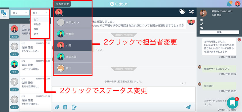Open the clipboard template icon
Viewport: 242px width, 112px height.
click(x=65, y=107)
